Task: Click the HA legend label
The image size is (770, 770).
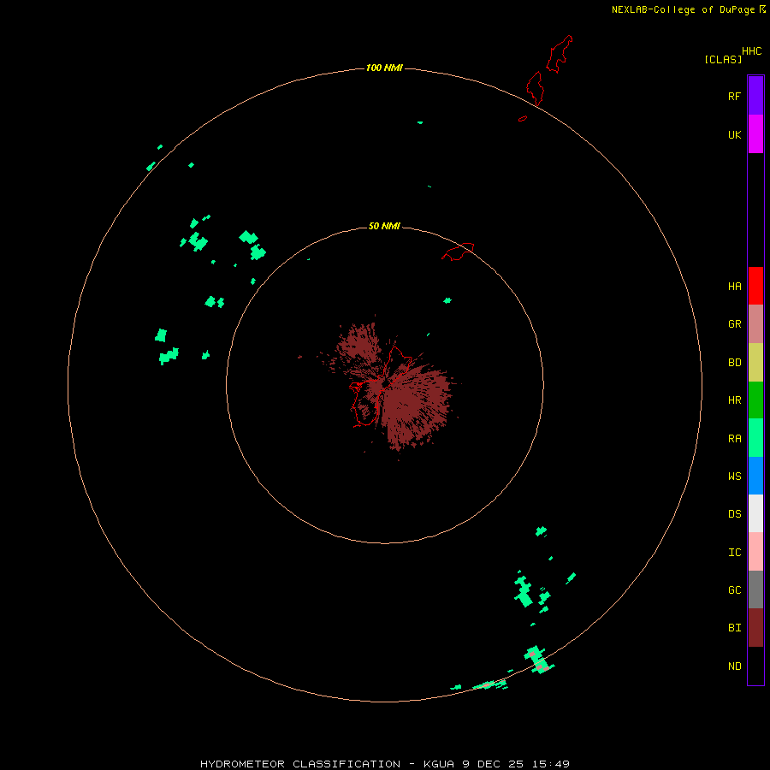Action: pos(735,287)
